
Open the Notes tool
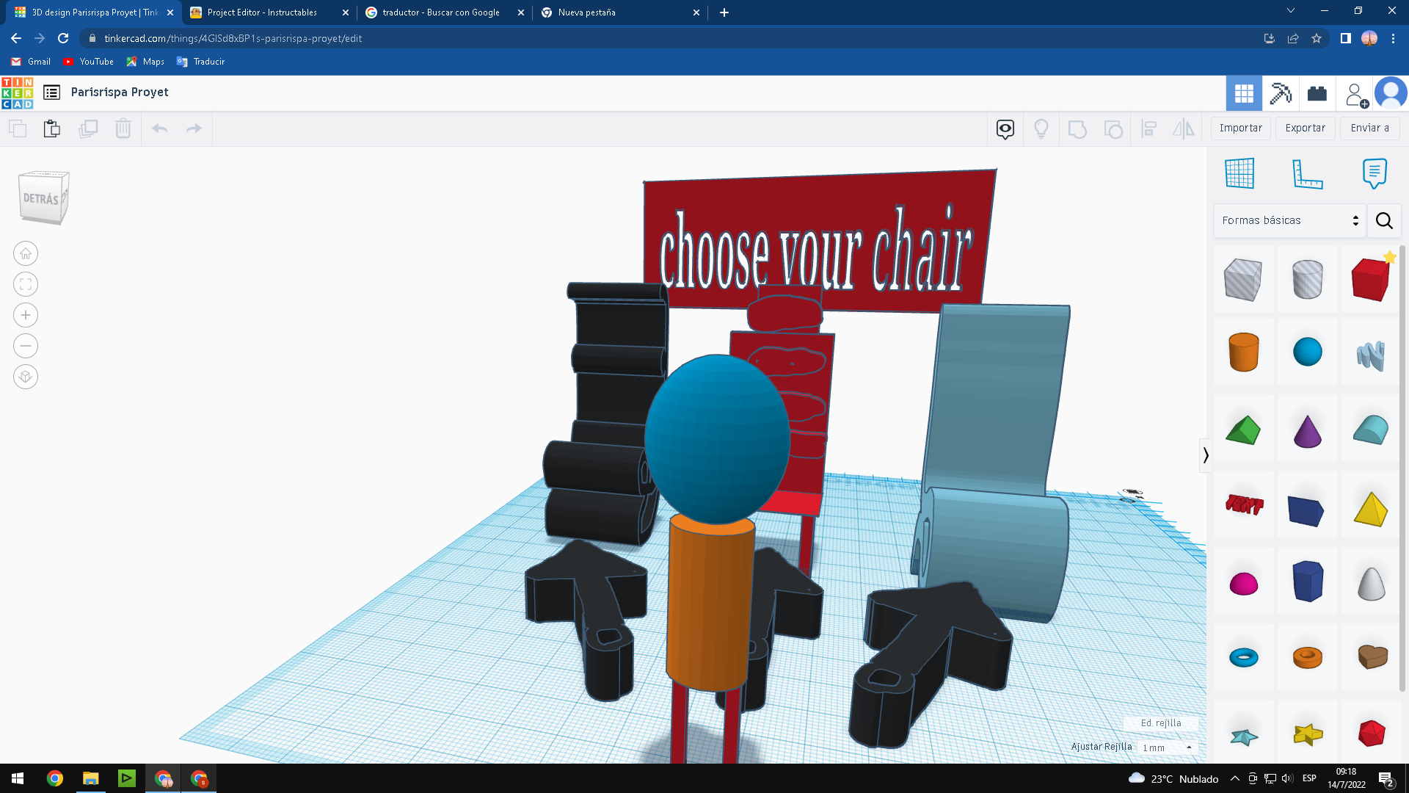point(1374,174)
